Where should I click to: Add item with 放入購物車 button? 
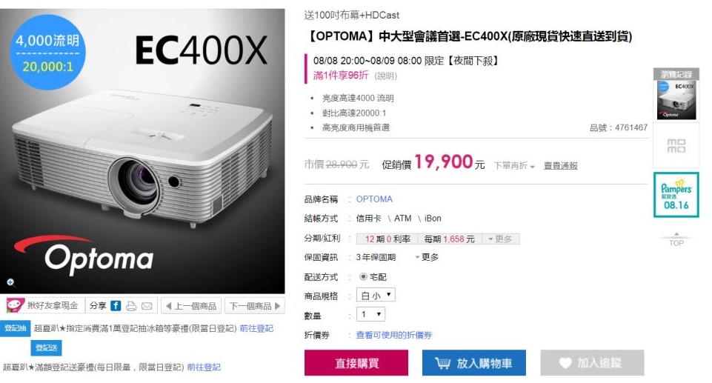474,363
